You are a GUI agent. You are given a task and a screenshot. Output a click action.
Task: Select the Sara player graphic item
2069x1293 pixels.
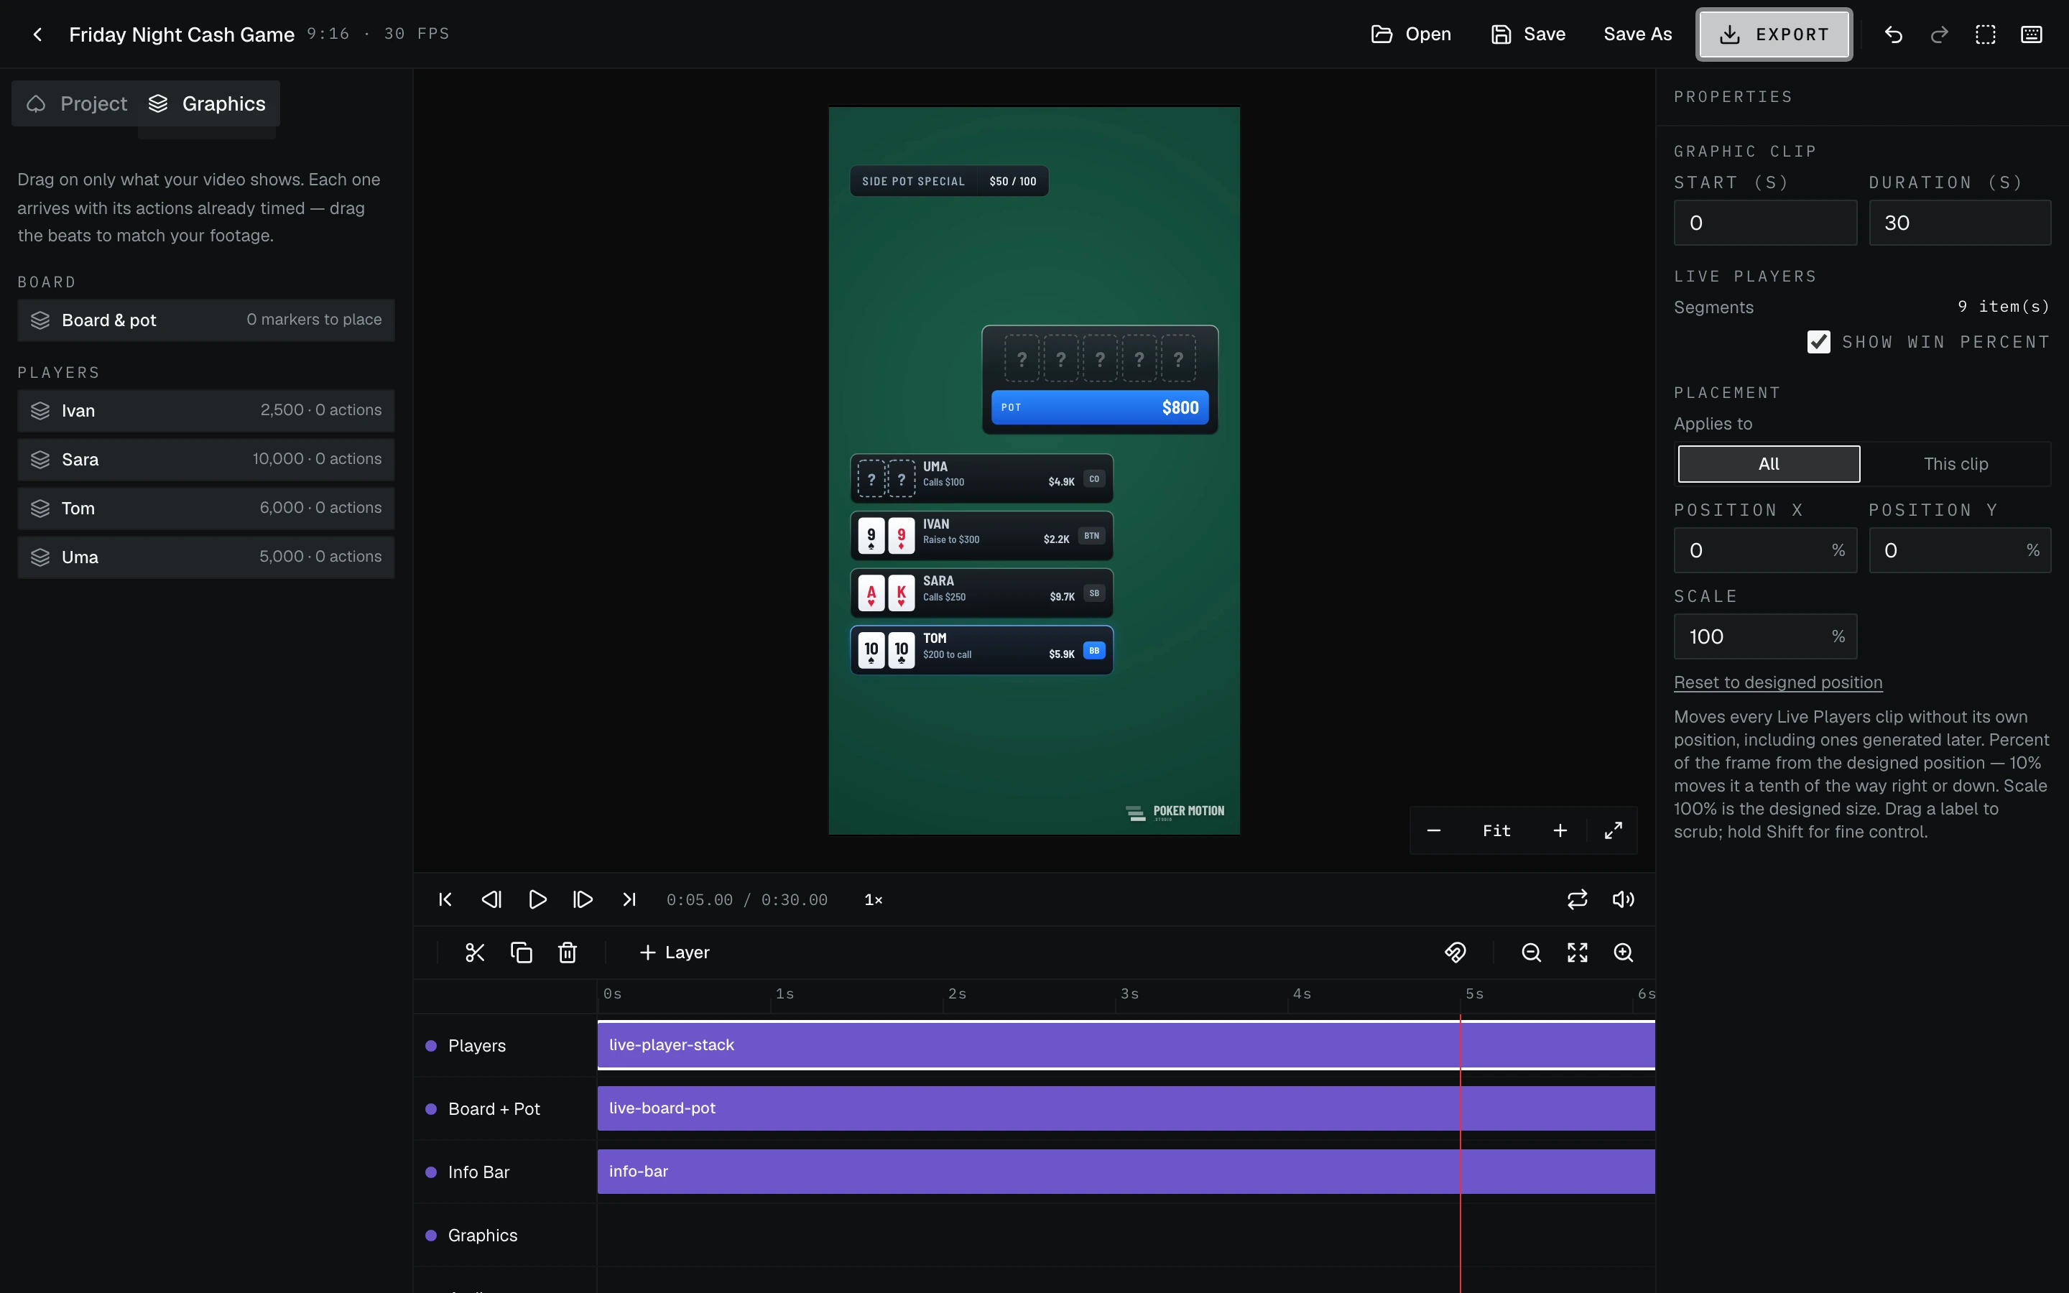pyautogui.click(x=206, y=459)
